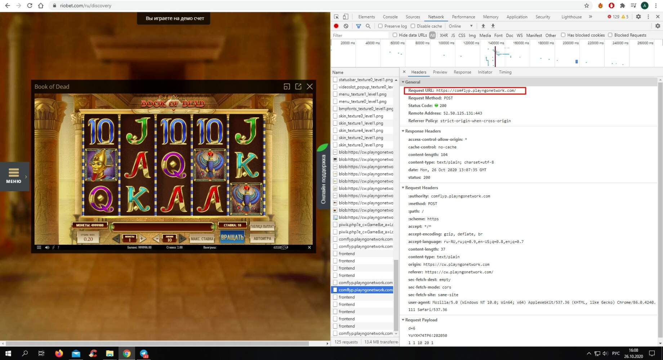Switch to the Console tab

tap(390, 17)
